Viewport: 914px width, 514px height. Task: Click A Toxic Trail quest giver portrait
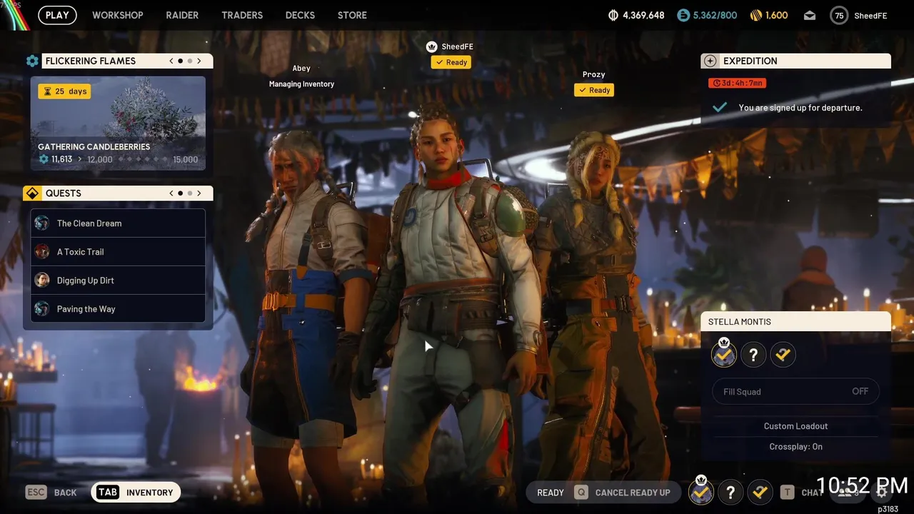pyautogui.click(x=42, y=251)
